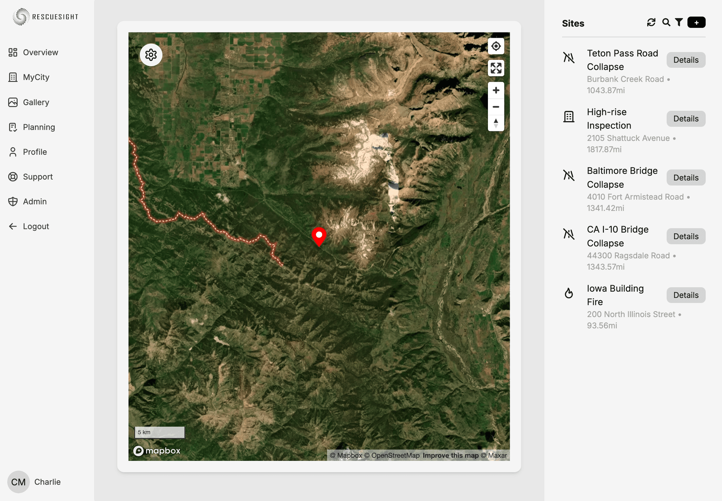Log out via Logout item
The image size is (722, 501).
coord(36,227)
